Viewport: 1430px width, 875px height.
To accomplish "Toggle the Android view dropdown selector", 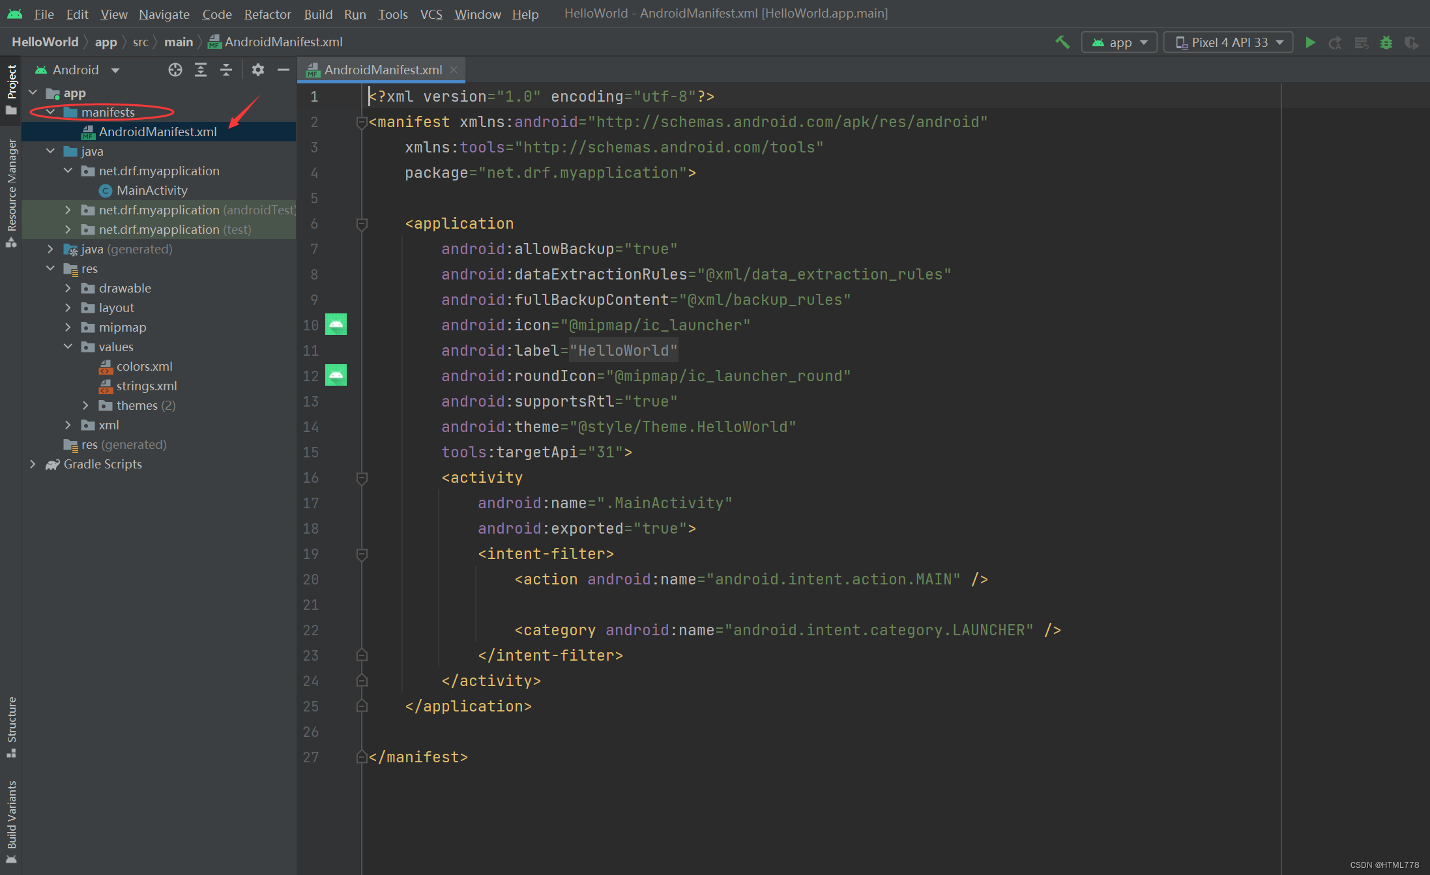I will click(x=80, y=68).
